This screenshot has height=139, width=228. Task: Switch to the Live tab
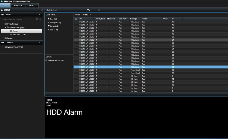pyautogui.click(x=5, y=5)
